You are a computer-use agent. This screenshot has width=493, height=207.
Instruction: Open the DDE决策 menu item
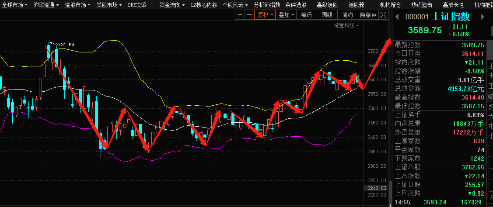pyautogui.click(x=137, y=5)
